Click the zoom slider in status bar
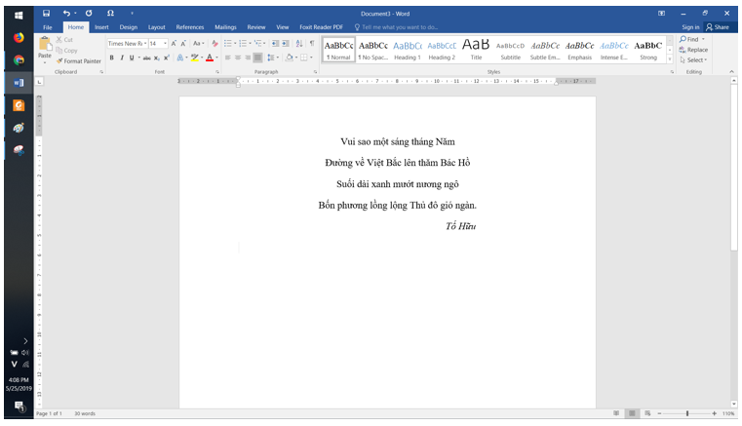 (x=687, y=414)
